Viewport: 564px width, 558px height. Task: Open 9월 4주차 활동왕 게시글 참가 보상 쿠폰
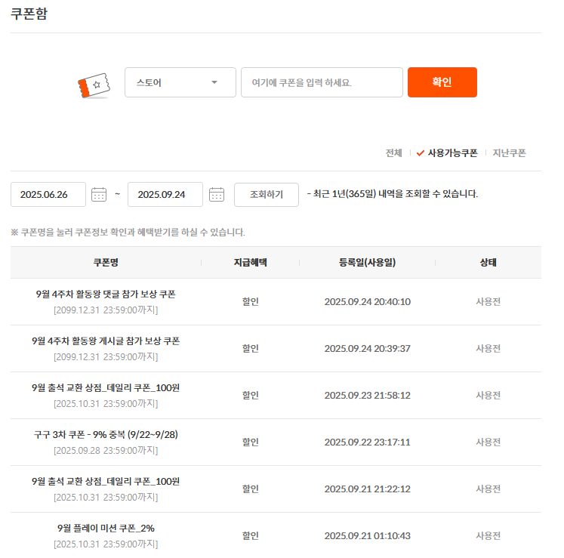pos(106,341)
